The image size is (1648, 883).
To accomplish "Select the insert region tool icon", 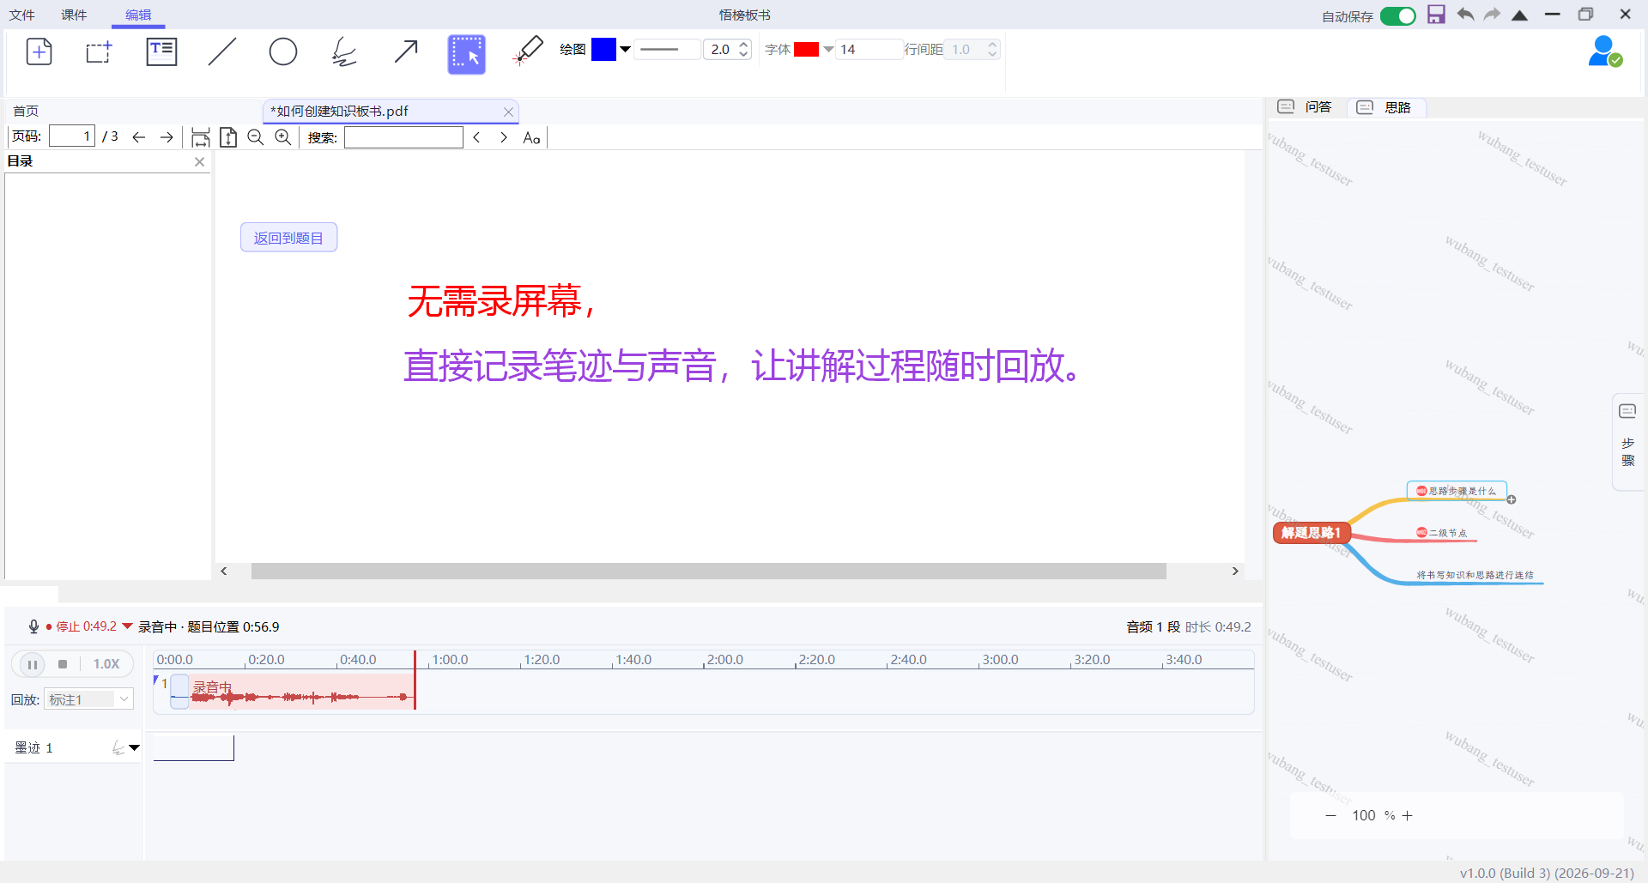I will pos(100,52).
